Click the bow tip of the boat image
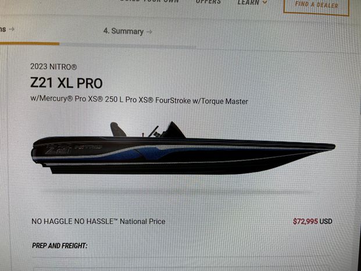361x271 pixels. (x=330, y=147)
